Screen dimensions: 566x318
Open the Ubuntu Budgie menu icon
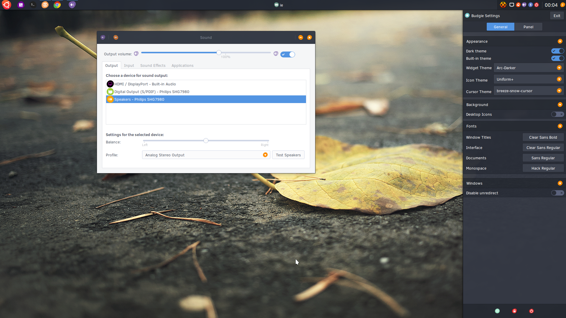tap(6, 5)
